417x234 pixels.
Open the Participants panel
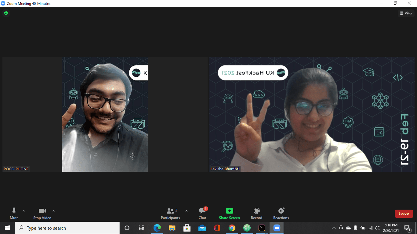pyautogui.click(x=170, y=213)
